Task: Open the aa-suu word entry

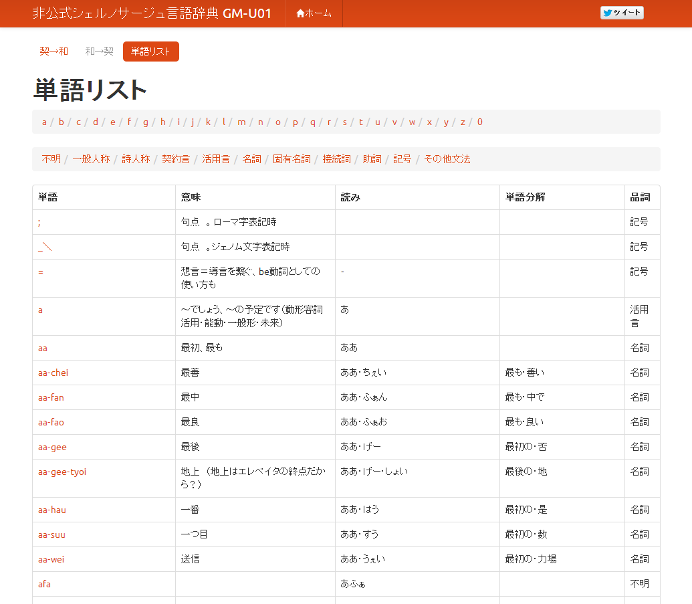Action: 51,534
